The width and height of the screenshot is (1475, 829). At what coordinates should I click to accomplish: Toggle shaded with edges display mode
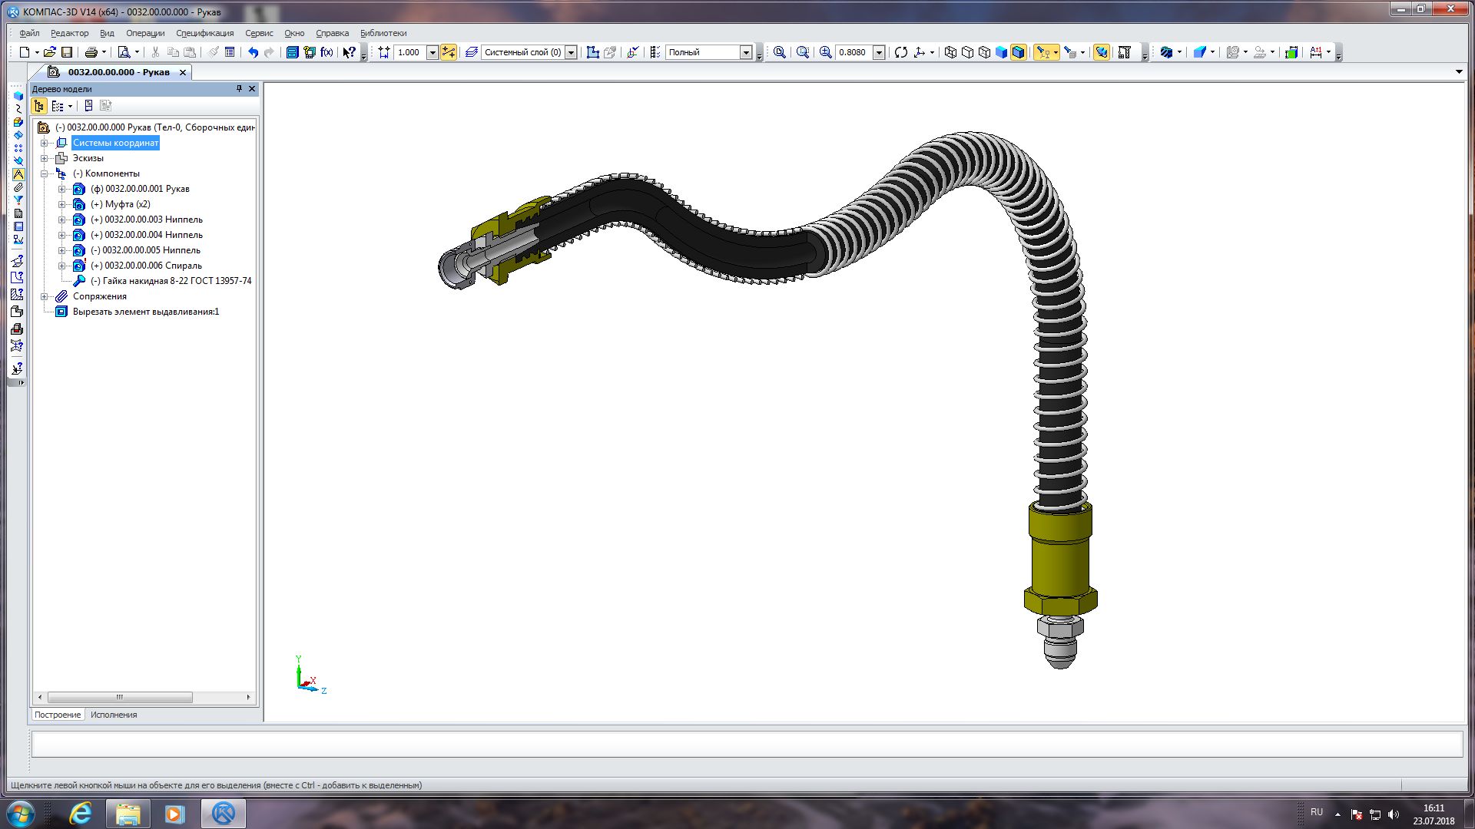click(1018, 52)
